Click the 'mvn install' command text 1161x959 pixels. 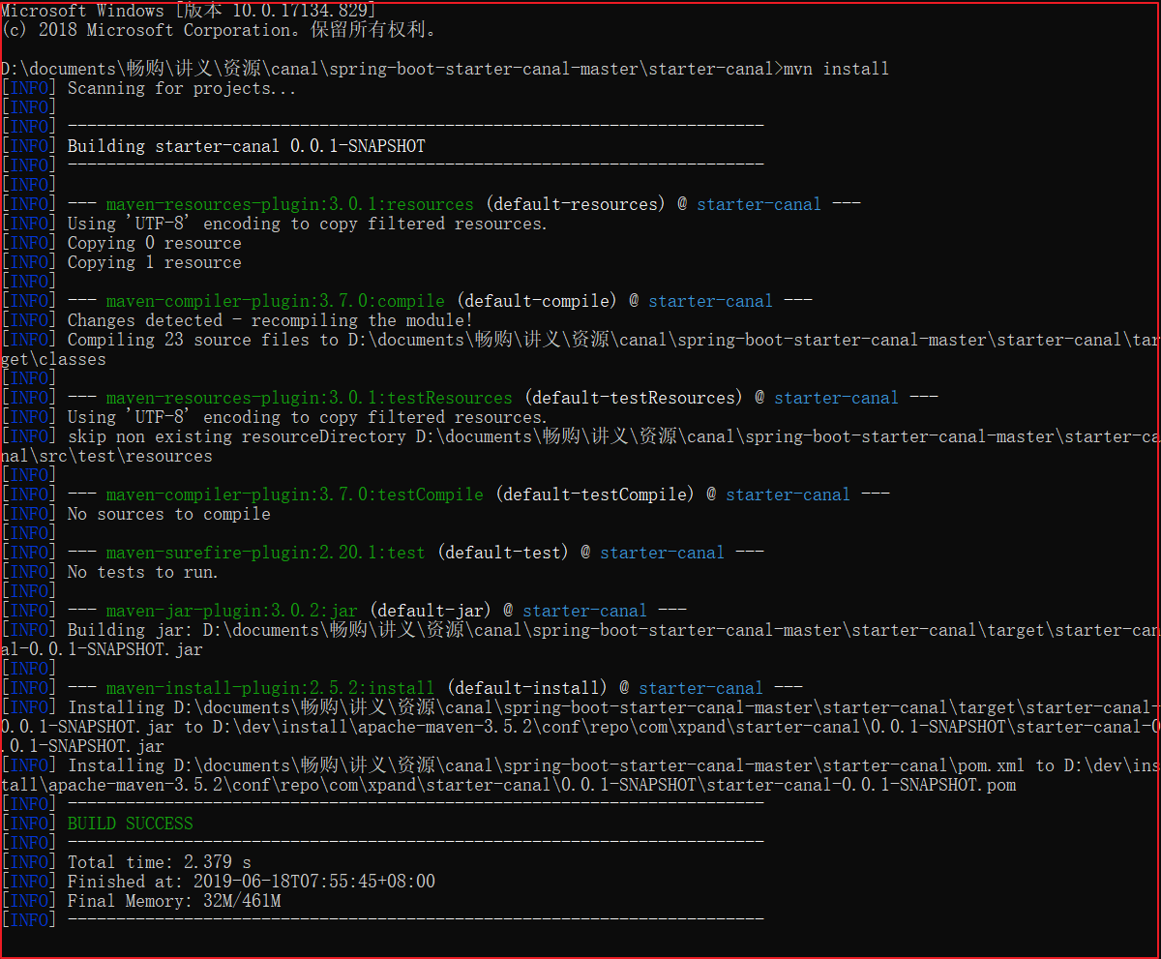836,69
